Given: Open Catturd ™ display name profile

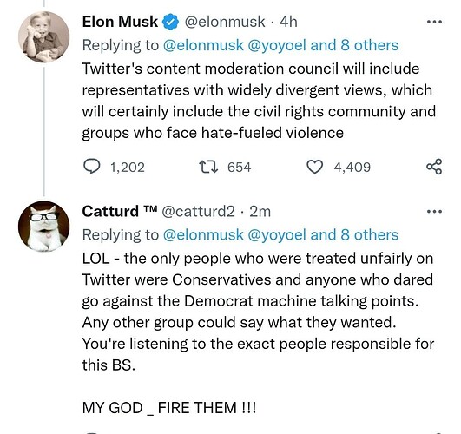Looking at the screenshot, I should point(120,212).
